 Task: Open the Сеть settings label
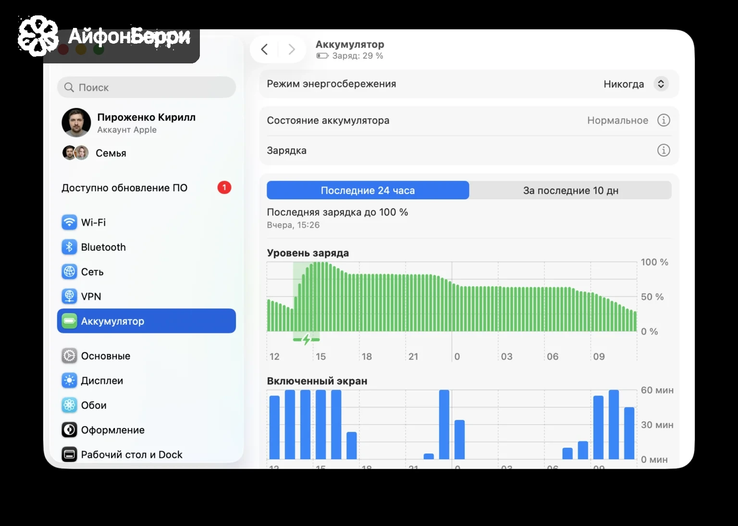92,272
